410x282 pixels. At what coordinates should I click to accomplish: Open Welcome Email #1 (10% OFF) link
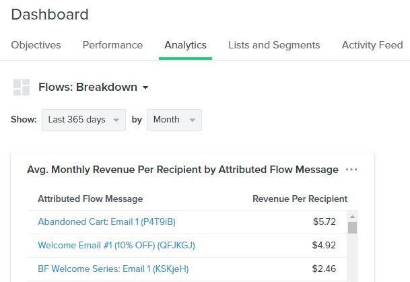pyautogui.click(x=116, y=245)
